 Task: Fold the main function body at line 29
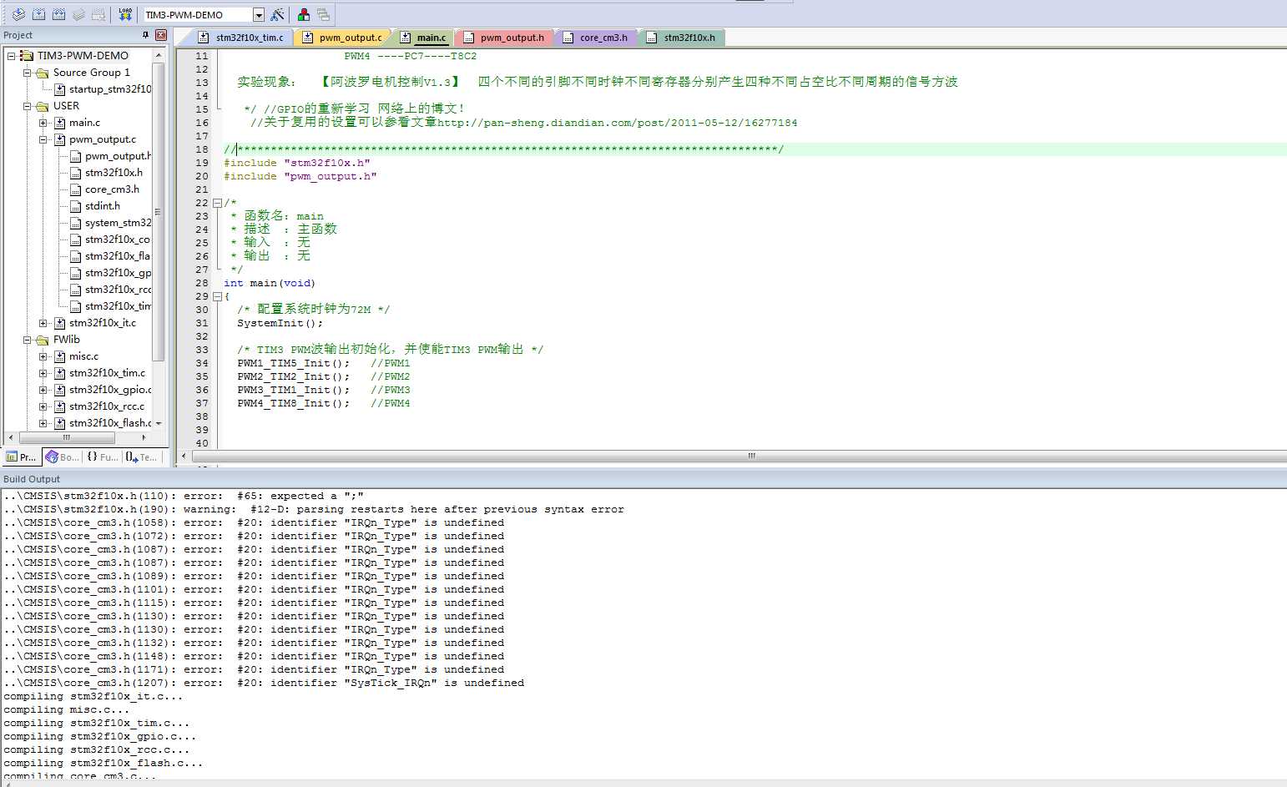pyautogui.click(x=217, y=296)
